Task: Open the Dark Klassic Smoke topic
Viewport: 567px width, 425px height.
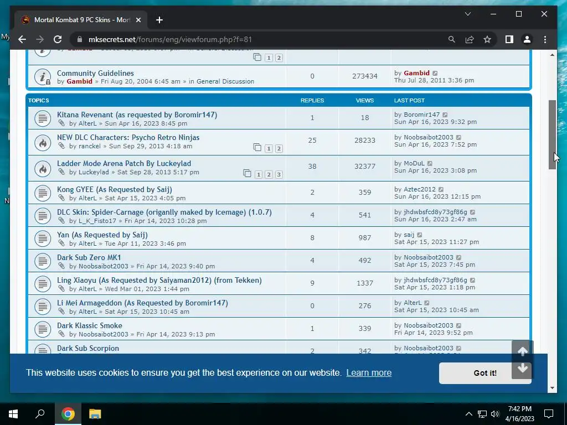Action: point(89,325)
